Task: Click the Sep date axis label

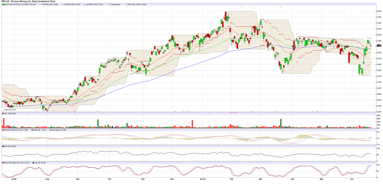Action: [78, 179]
